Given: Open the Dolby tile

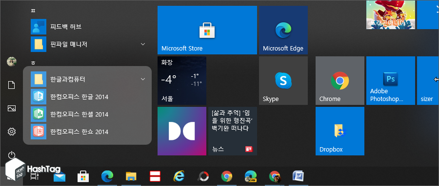Looking at the screenshot, I should [x=182, y=131].
